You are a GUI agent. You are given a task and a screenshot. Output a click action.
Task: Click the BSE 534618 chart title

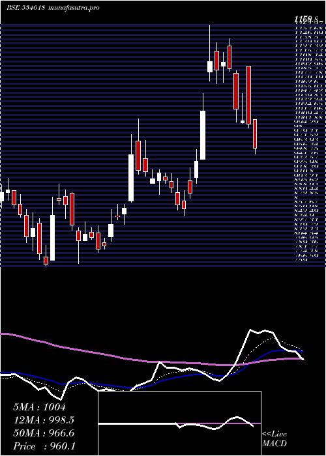point(53,8)
